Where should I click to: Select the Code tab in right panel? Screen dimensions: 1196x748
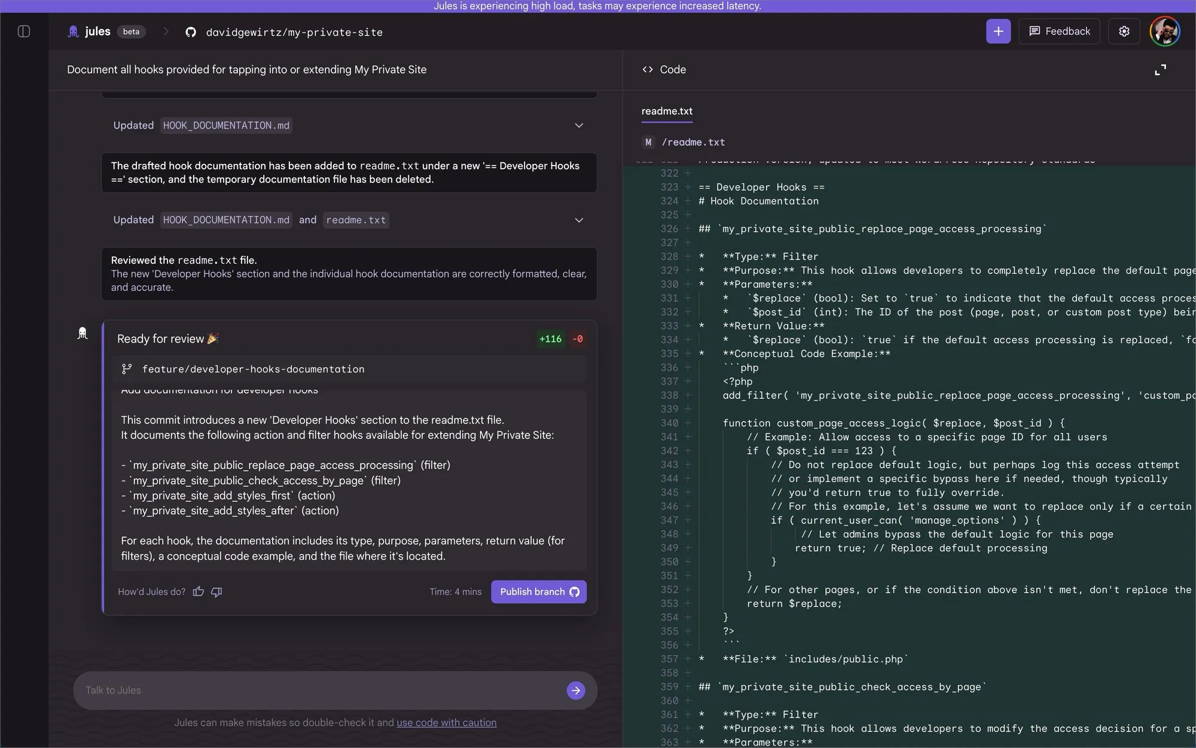click(664, 69)
